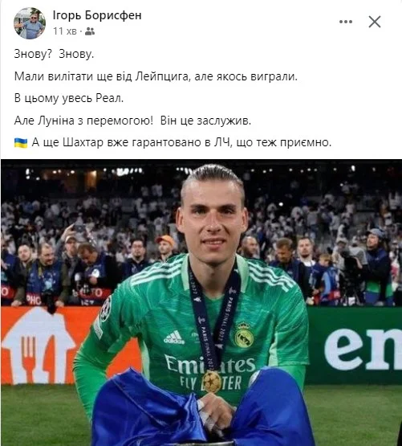Image resolution: width=402 pixels, height=446 pixels.
Task: Click Ігорь Борисфен's round profile avatar
Action: pyautogui.click(x=30, y=23)
